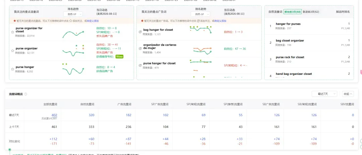The width and height of the screenshot is (362, 155).
Task: Select hand bag organizer closet in list
Action: coord(294,74)
